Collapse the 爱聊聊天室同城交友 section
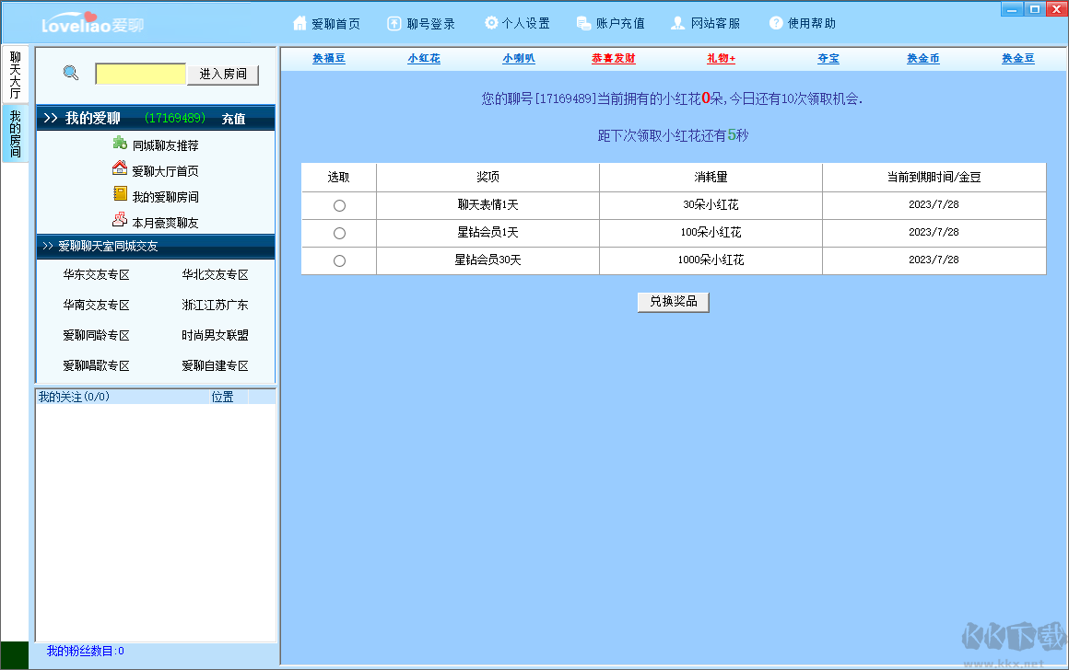 [x=47, y=247]
